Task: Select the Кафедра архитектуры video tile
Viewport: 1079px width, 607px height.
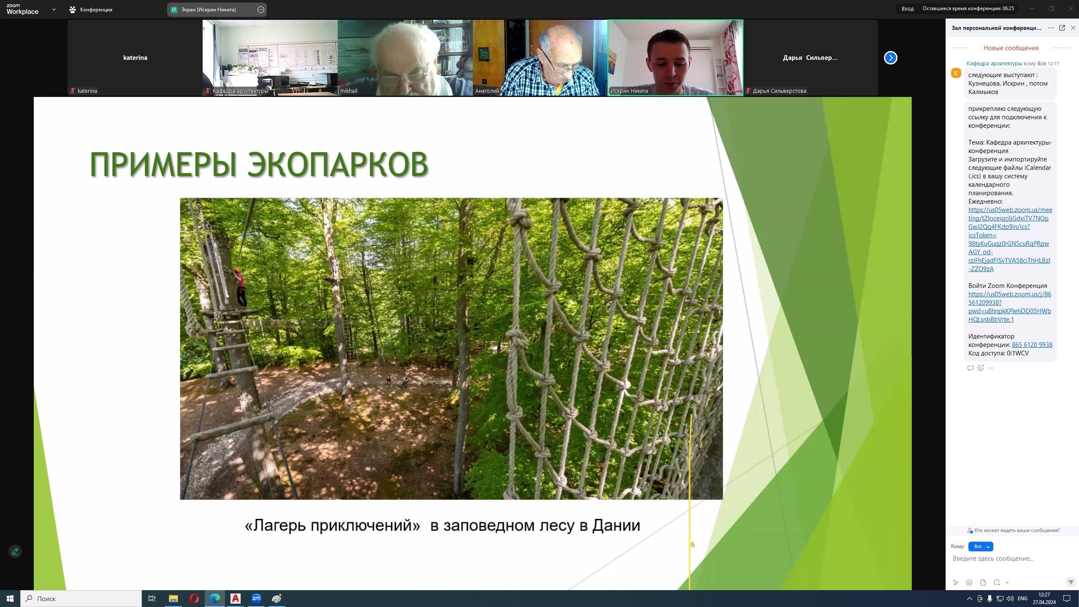Action: point(270,58)
